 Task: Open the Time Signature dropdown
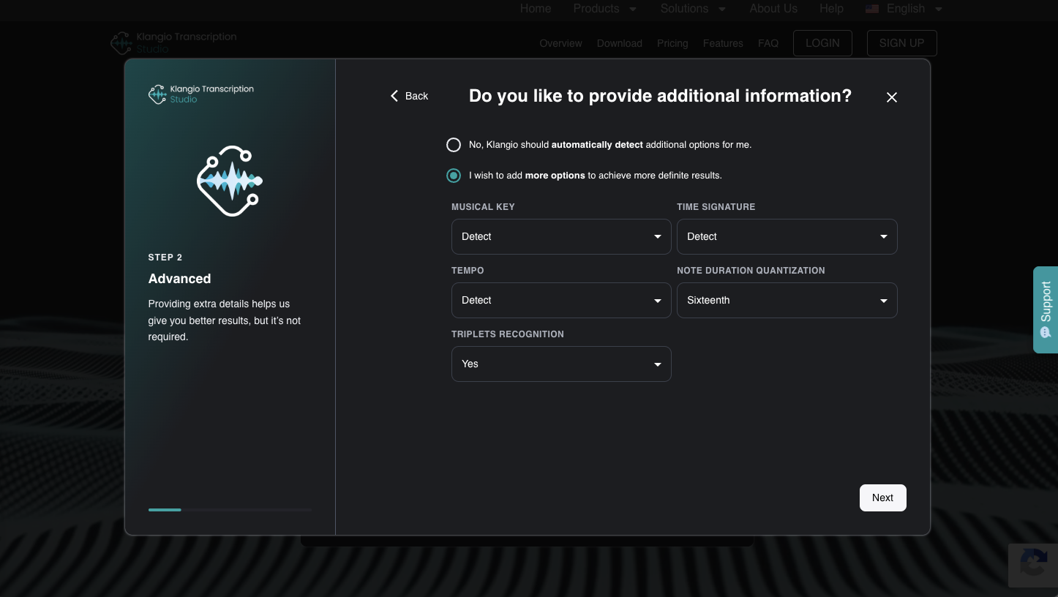787,237
